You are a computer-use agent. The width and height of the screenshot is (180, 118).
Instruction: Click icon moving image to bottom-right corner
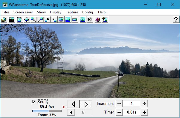click(x=54, y=20)
